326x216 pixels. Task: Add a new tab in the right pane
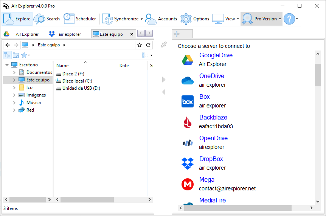[177, 34]
